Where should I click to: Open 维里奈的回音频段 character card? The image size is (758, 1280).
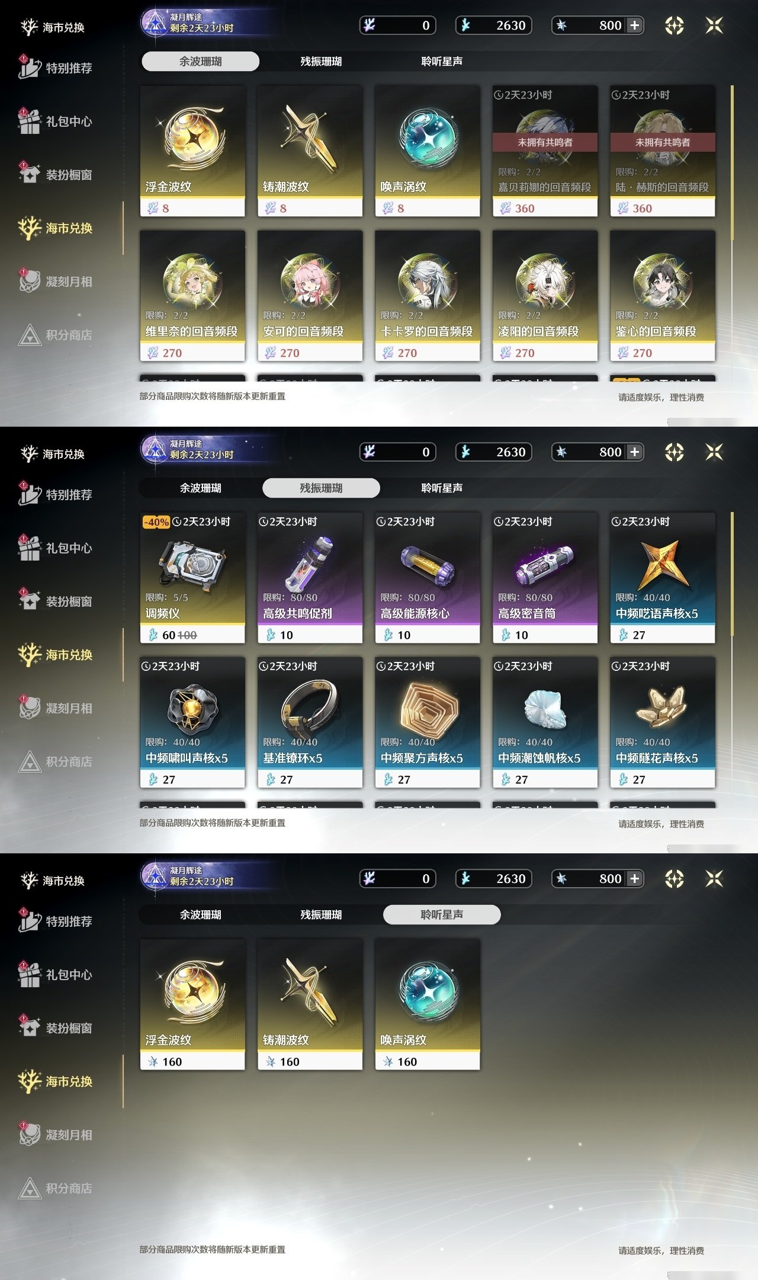(192, 296)
